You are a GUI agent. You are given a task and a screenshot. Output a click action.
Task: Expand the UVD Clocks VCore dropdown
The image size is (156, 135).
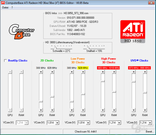(x=150, y=123)
